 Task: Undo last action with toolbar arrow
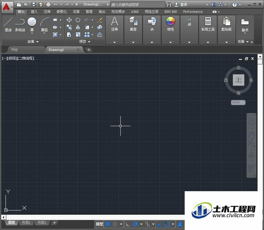pos(56,5)
